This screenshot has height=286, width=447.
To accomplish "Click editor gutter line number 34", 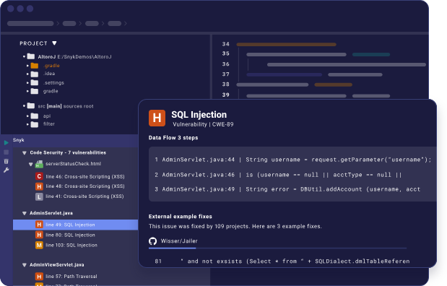I will tap(226, 44).
